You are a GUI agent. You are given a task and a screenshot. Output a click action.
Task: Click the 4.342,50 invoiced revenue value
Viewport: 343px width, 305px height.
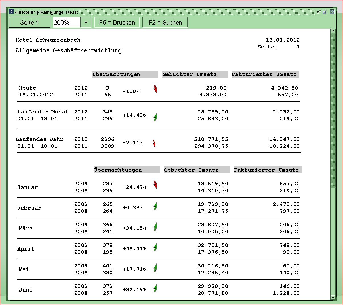pos(284,88)
